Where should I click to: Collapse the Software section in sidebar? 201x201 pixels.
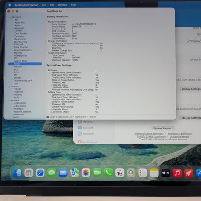(x=9, y=100)
